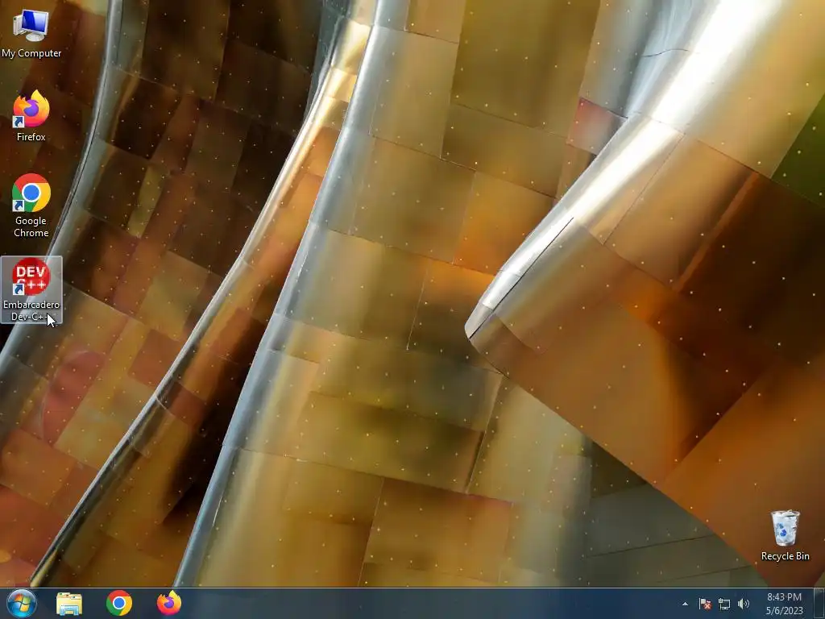Select the Recycle Bin desktop icon

[785, 535]
